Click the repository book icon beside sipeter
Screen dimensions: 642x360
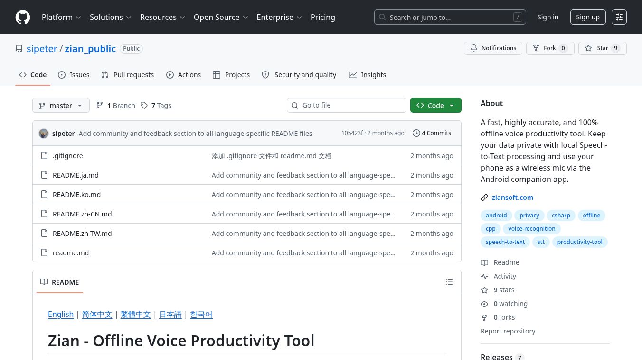(x=19, y=49)
